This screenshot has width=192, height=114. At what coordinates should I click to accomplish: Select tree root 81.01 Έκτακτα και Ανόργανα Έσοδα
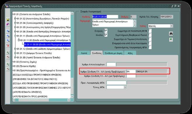32,14
